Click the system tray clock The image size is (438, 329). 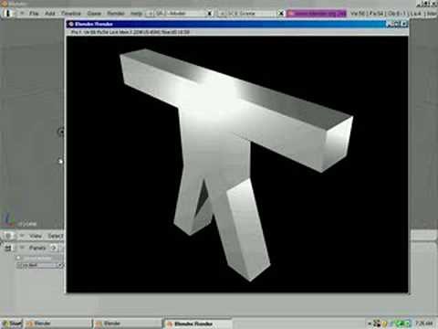(x=424, y=324)
